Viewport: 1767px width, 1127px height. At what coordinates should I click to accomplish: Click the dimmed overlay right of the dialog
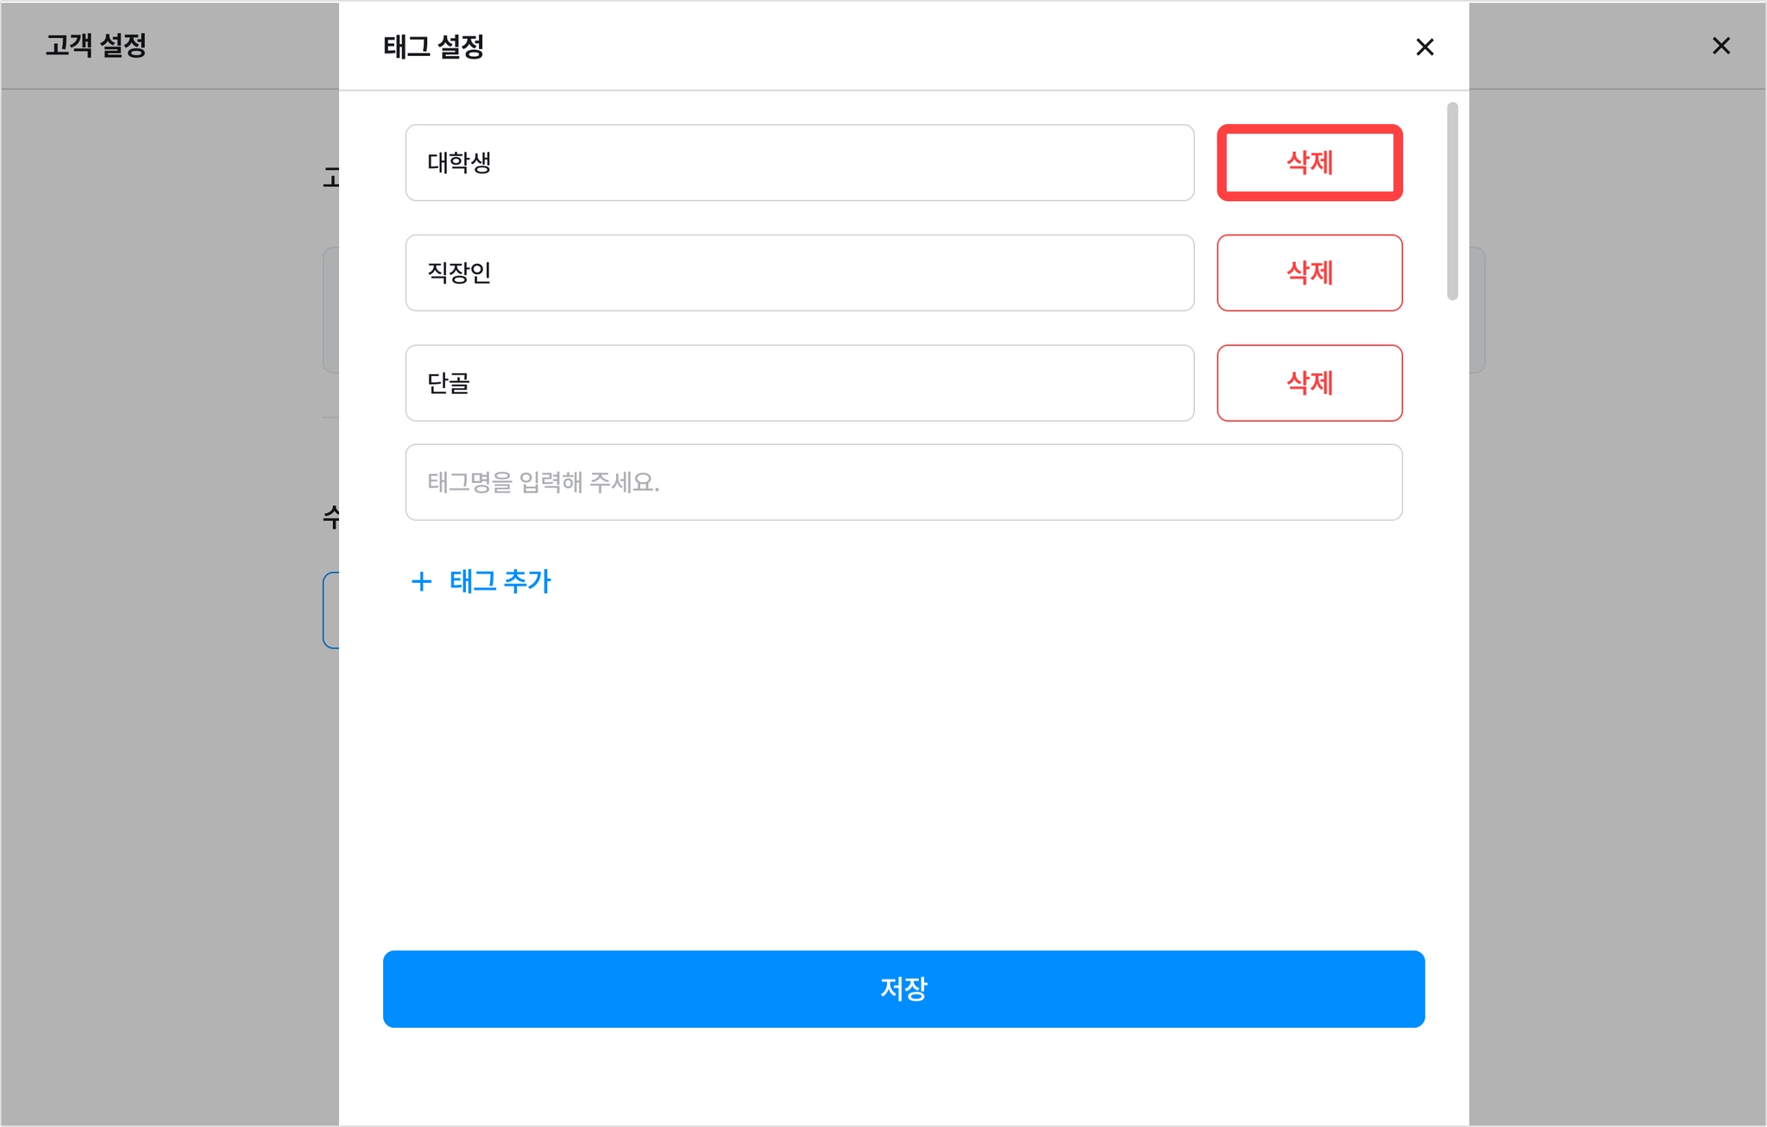pos(1618,604)
